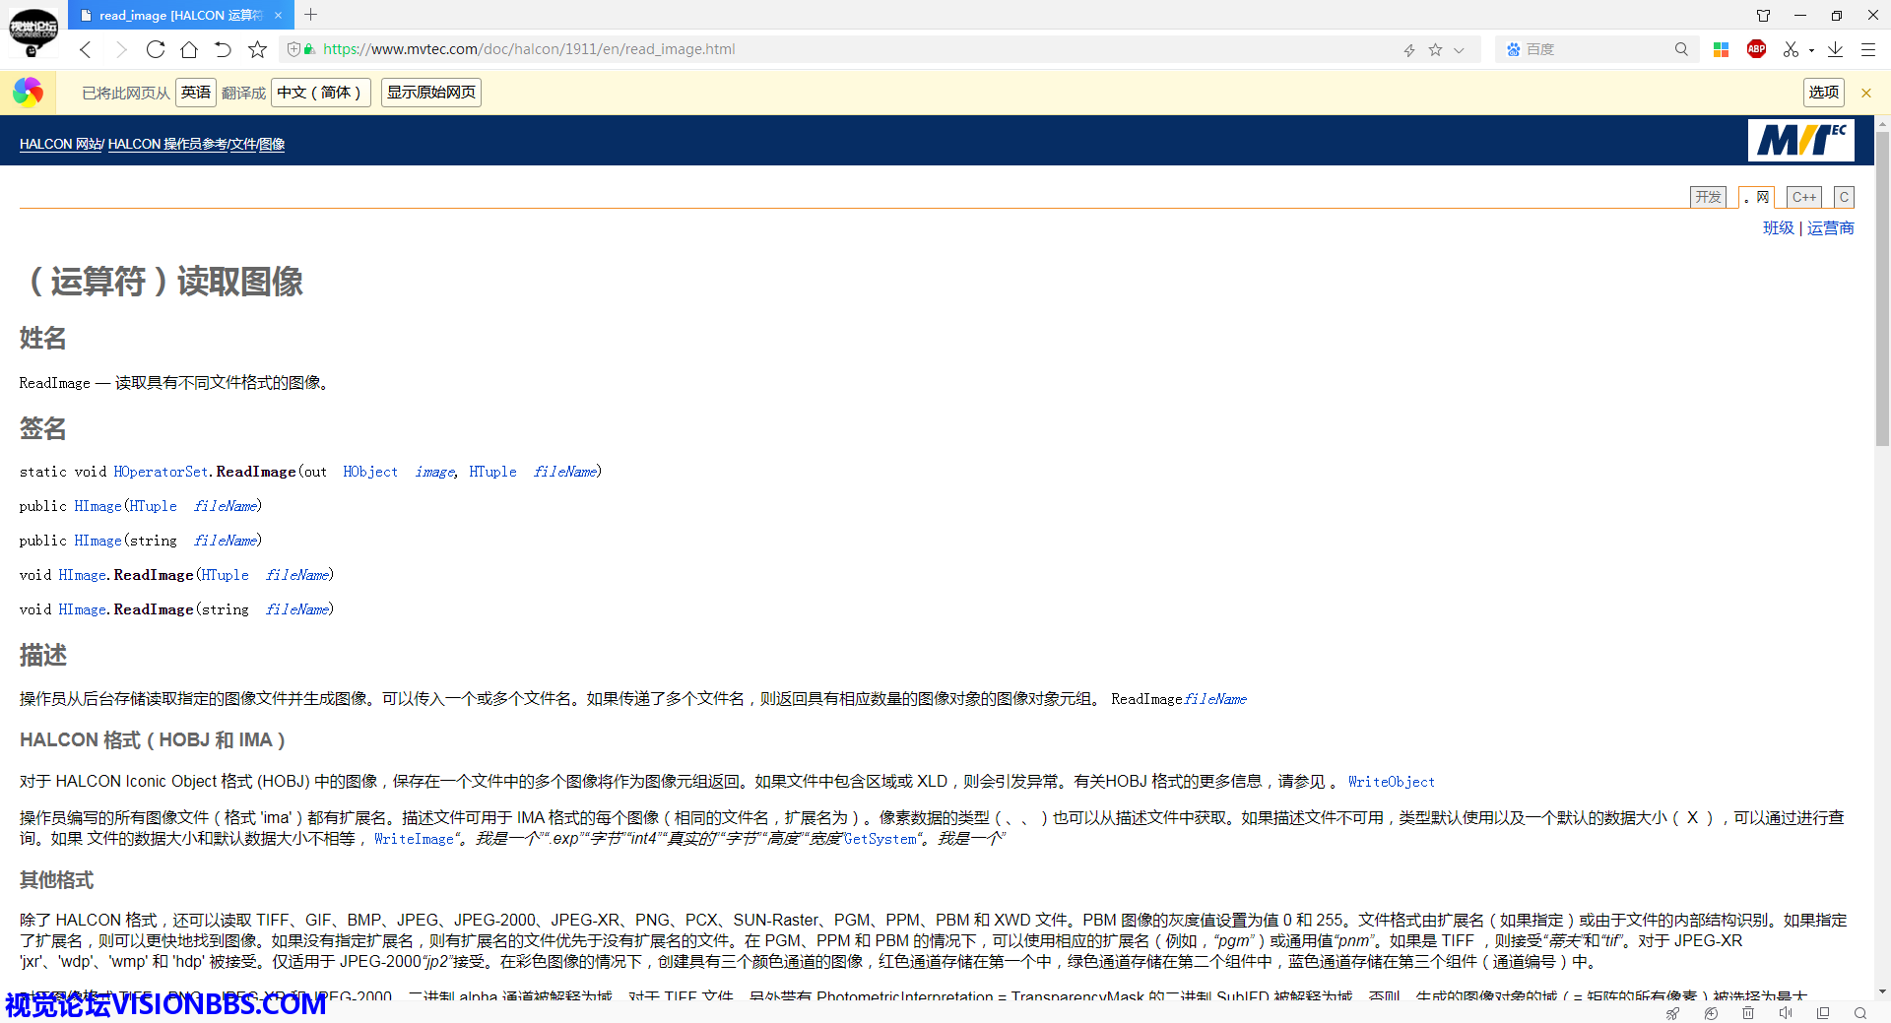Click the scrollbar down arrow
The height and width of the screenshot is (1023, 1891).
[x=1882, y=991]
